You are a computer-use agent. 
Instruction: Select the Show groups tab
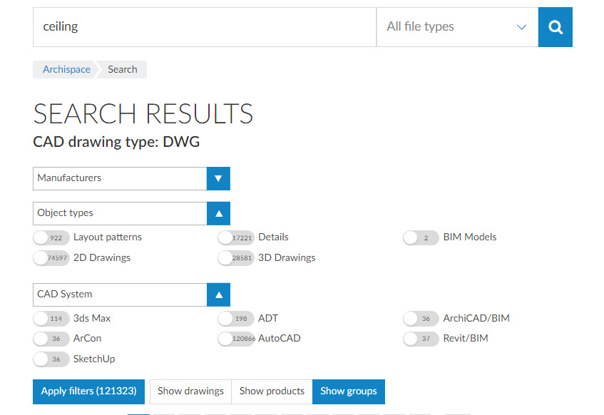[348, 391]
